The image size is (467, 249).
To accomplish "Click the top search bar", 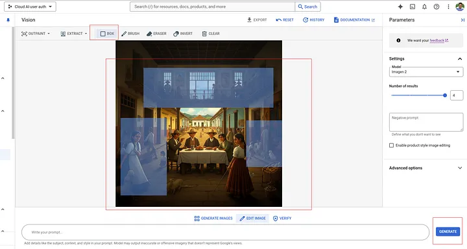I will coord(212,6).
